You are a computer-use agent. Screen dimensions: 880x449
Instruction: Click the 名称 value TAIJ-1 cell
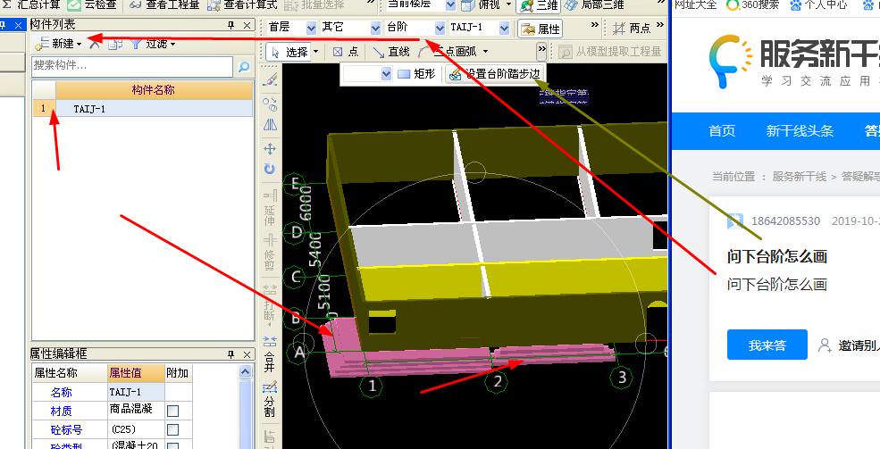tap(137, 392)
